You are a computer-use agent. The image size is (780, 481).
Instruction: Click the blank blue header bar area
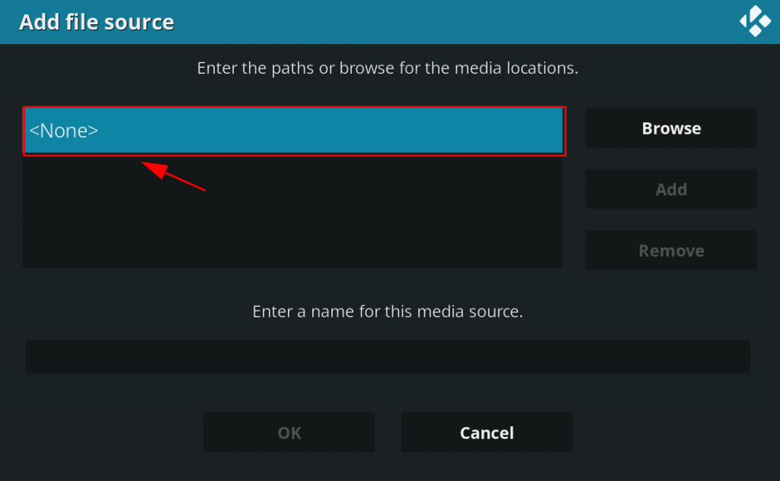pyautogui.click(x=457, y=22)
